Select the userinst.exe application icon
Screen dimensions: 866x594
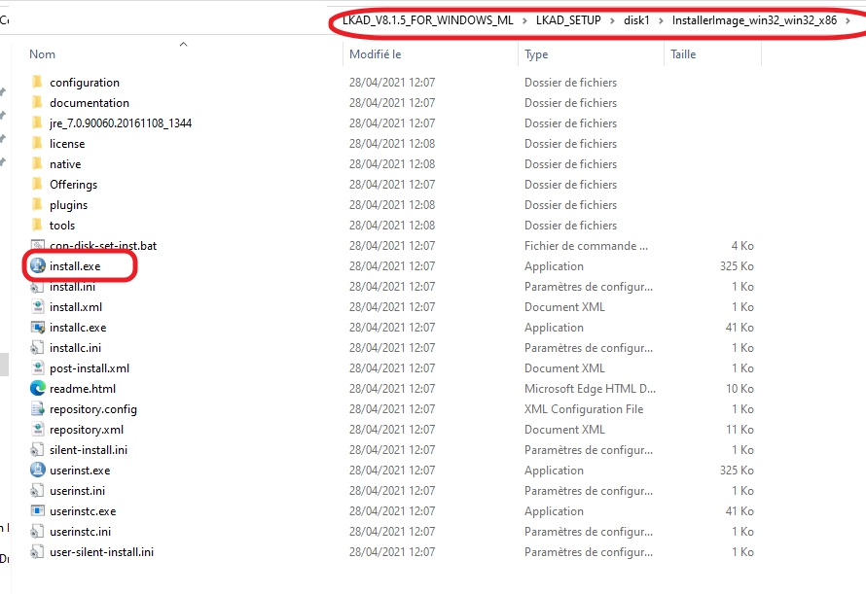(38, 471)
